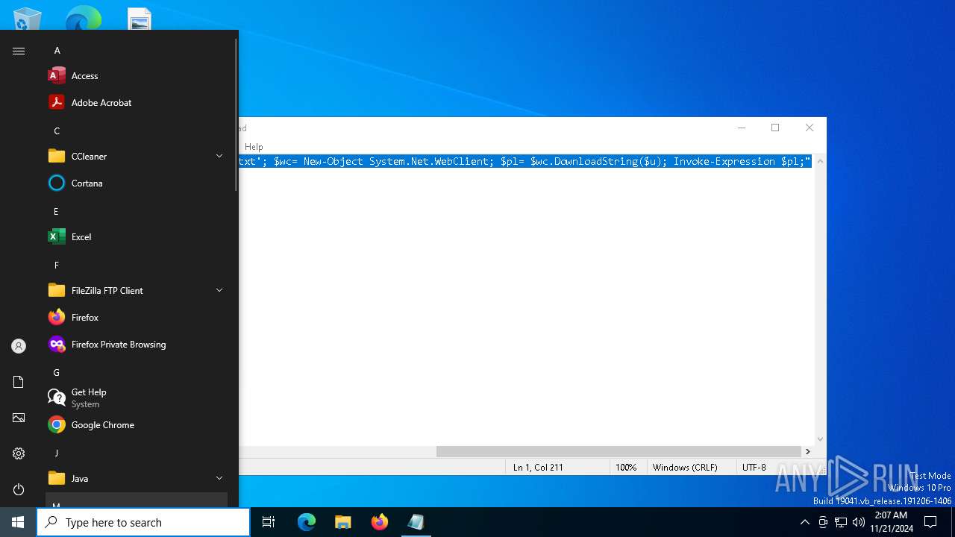
Task: Expand the CCleaner folder chevron
Action: click(x=219, y=156)
